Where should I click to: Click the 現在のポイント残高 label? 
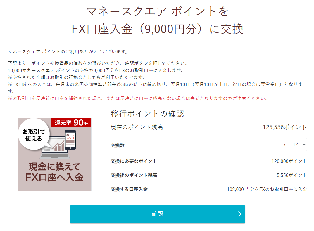[x=137, y=127]
